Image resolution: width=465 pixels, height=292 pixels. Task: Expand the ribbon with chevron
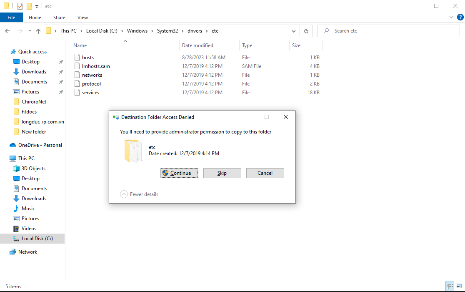[x=451, y=18]
